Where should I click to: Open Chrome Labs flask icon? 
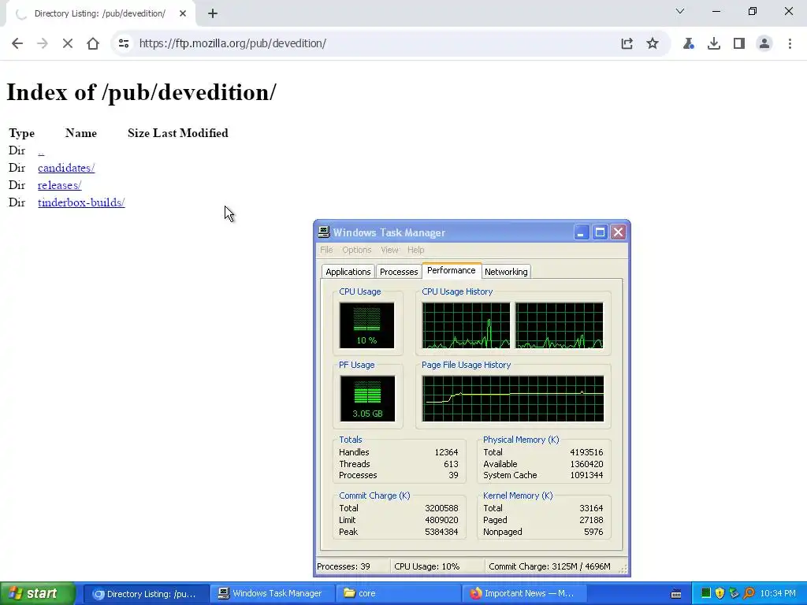[x=688, y=43]
